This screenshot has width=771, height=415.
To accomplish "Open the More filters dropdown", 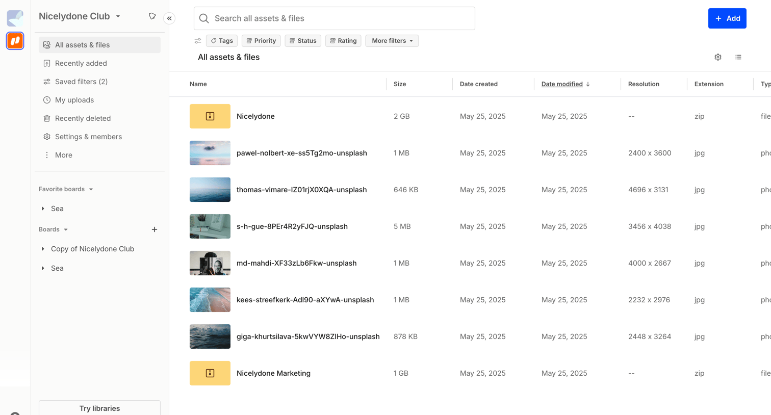I will pyautogui.click(x=392, y=41).
